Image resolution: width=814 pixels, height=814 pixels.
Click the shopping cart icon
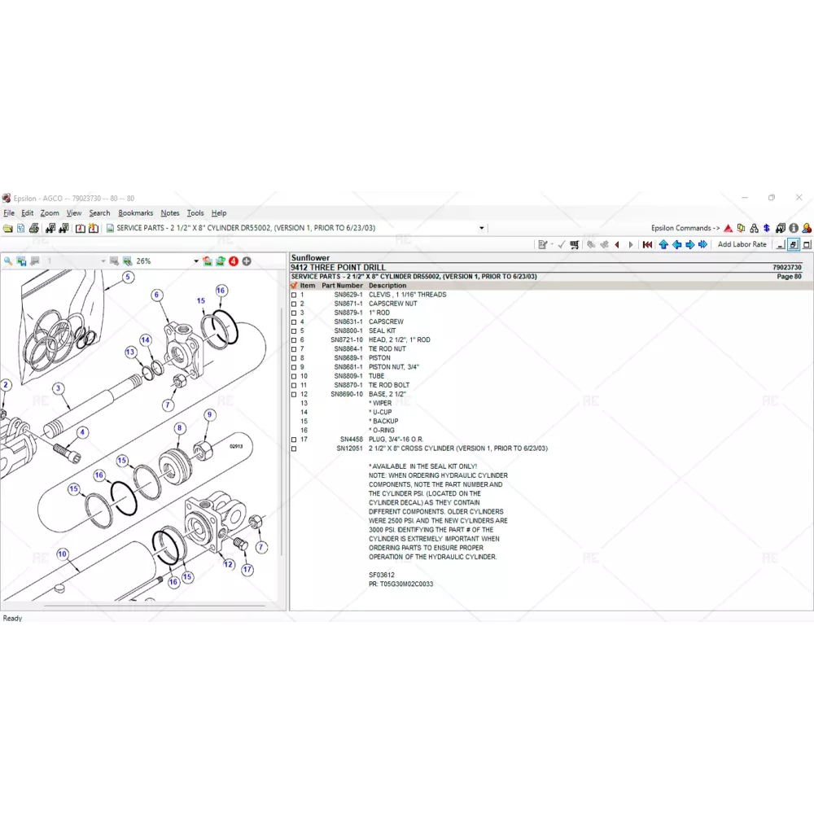pos(575,244)
